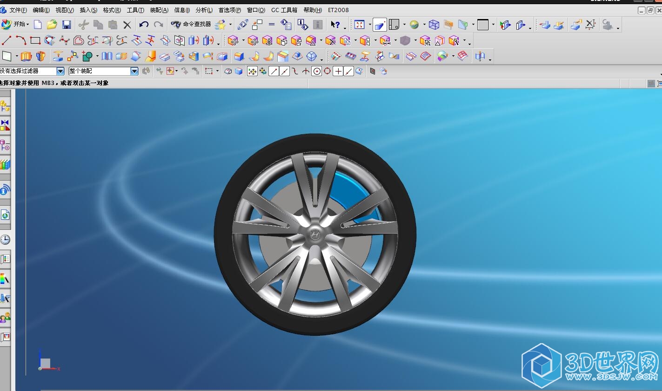Screen dimensions: 662x391
Task: Click the Extrude icon in feature toolbar
Action: pyautogui.click(x=26, y=56)
